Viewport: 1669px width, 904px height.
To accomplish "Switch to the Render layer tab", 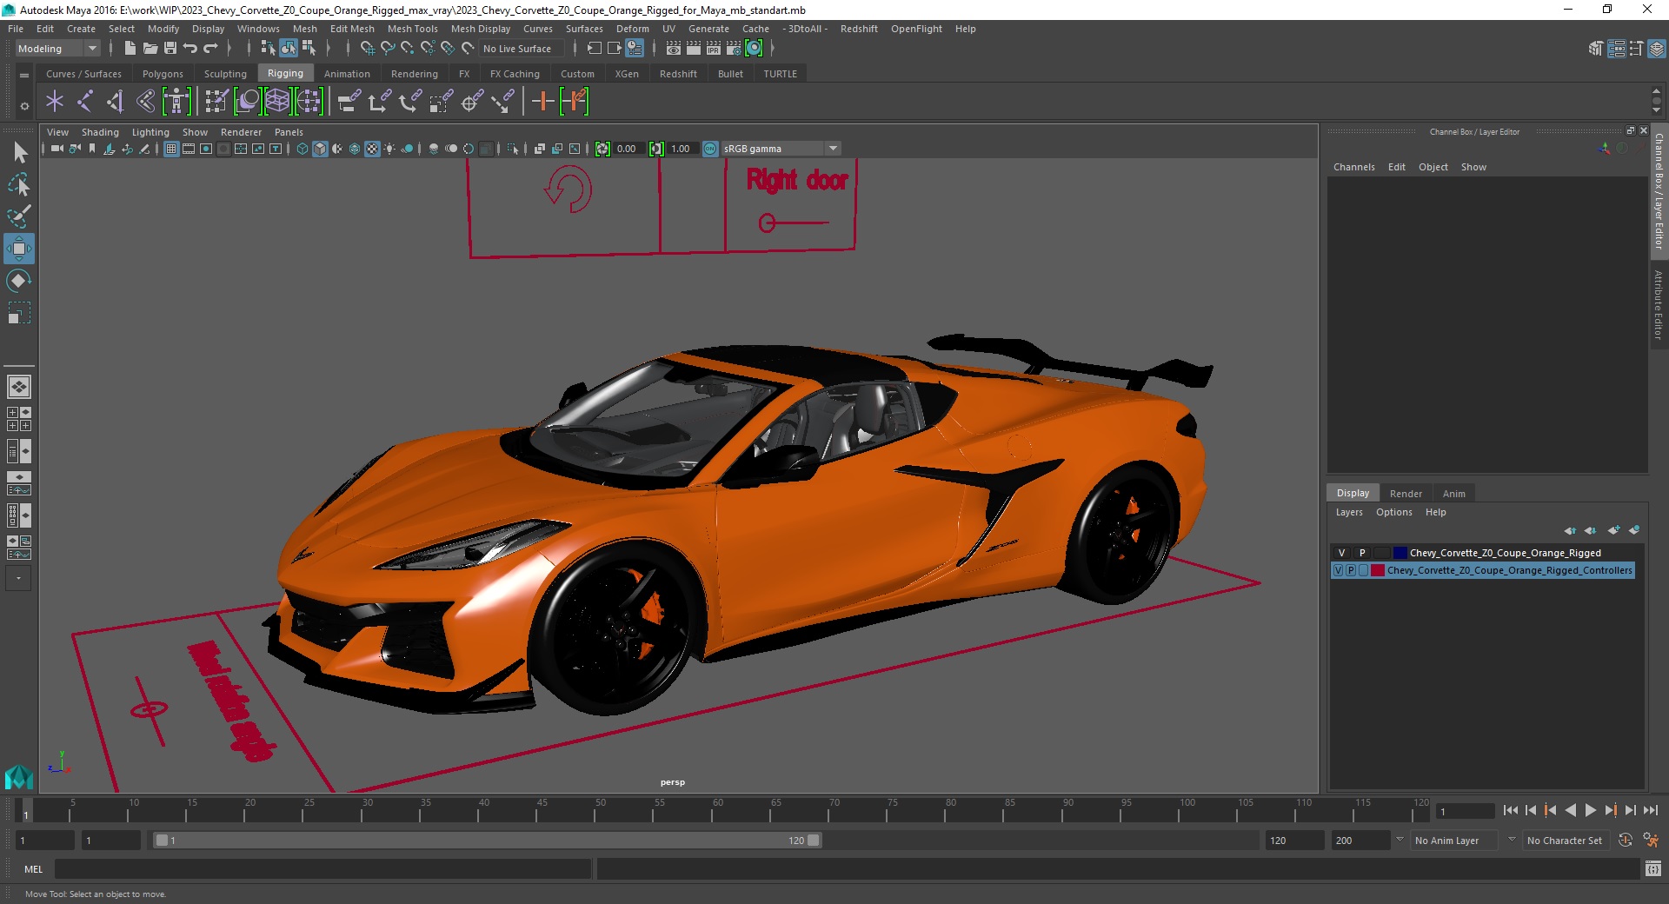I will (x=1406, y=494).
